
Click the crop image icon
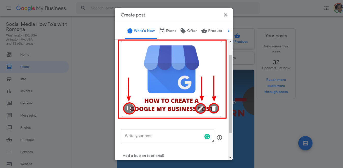coord(129,109)
